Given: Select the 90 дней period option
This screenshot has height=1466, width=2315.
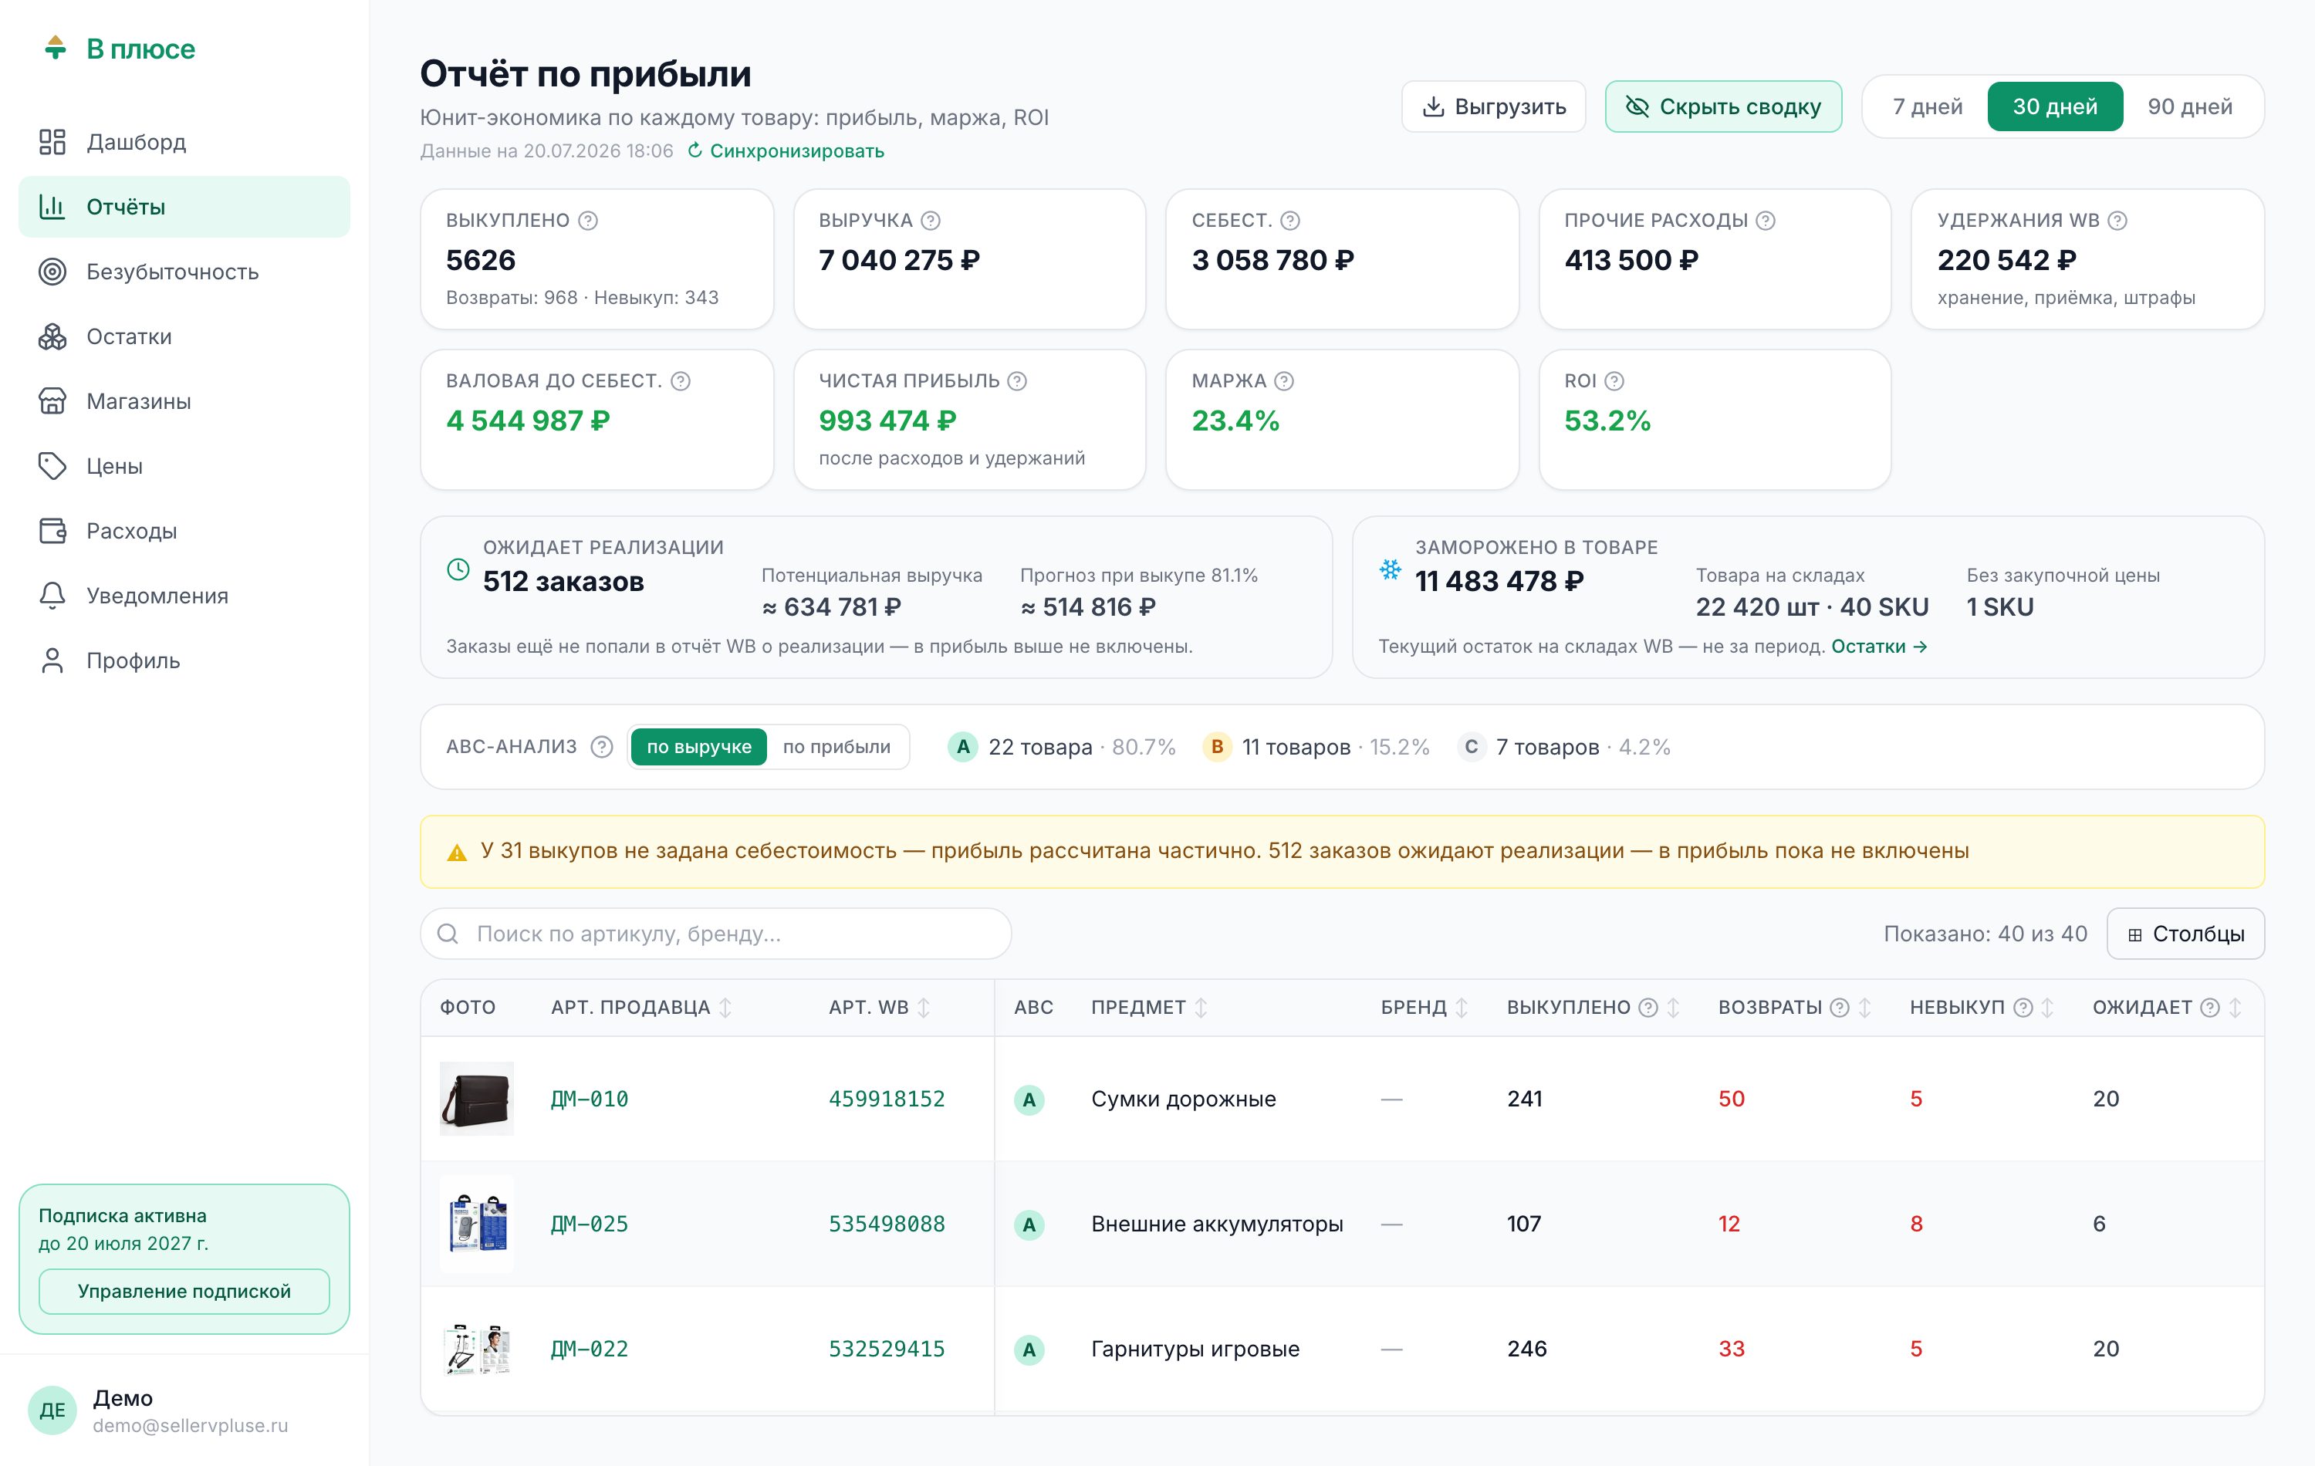Looking at the screenshot, I should (2190, 106).
